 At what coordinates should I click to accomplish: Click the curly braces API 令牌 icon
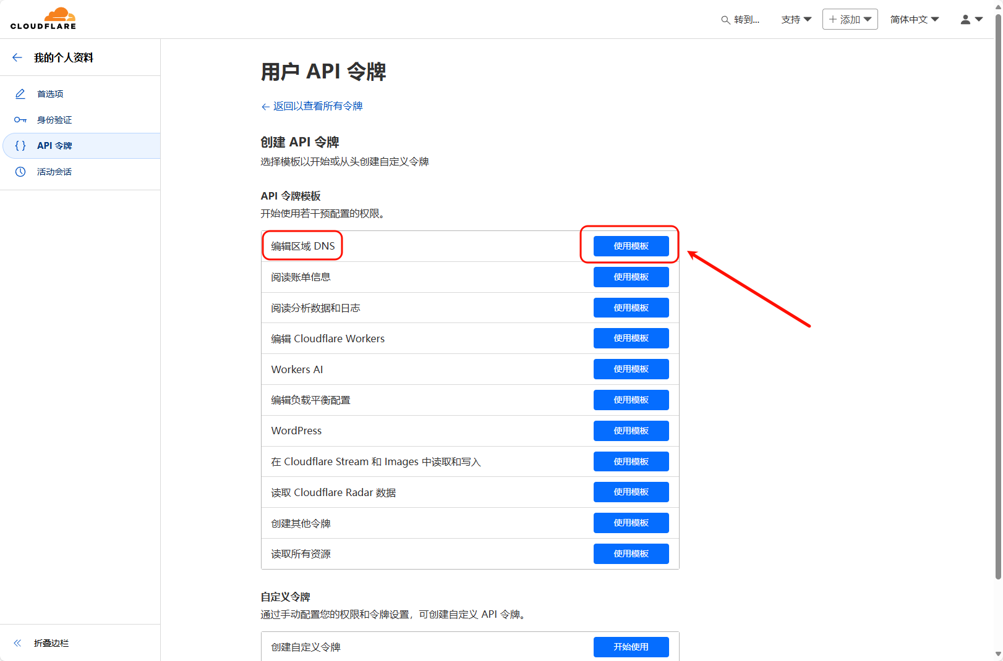(x=20, y=146)
